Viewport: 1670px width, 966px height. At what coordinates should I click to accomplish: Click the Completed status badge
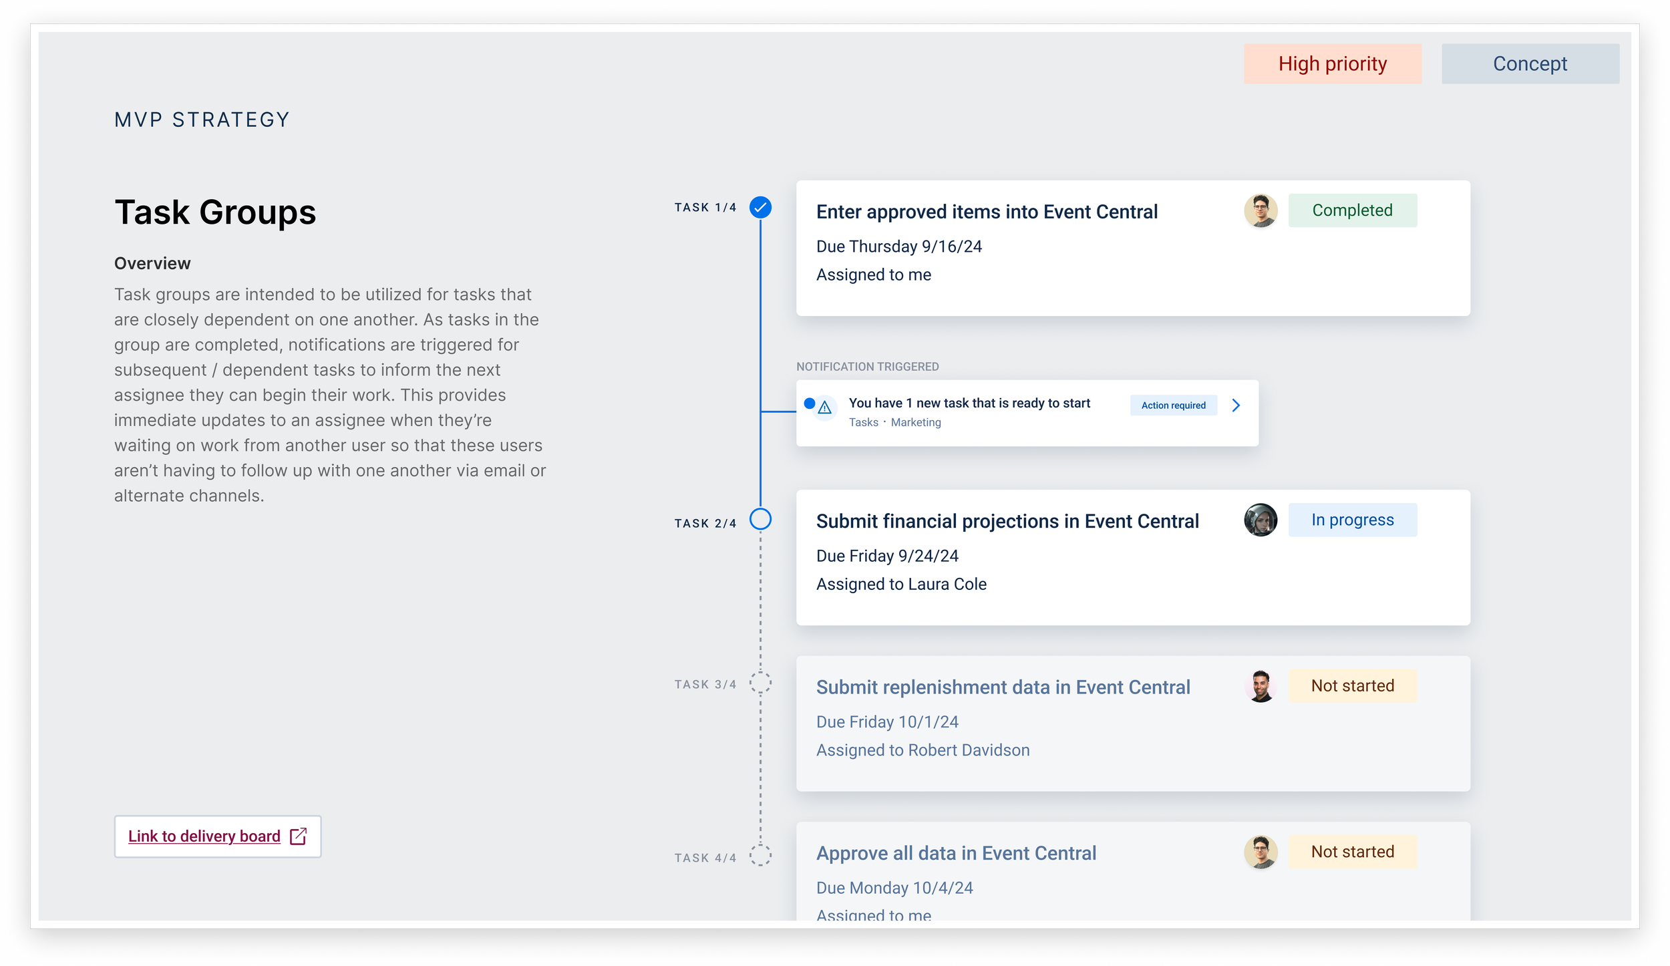click(x=1352, y=210)
